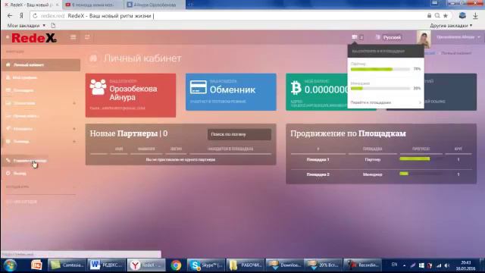Click the Выход item in sidebar

[20, 174]
